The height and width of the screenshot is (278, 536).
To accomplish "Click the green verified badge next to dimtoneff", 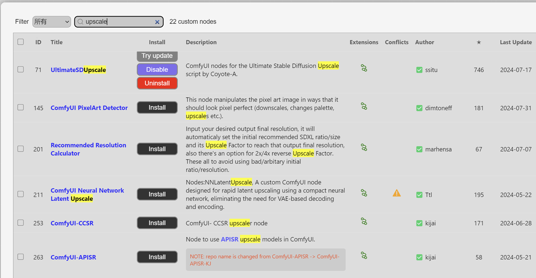I will click(x=419, y=108).
